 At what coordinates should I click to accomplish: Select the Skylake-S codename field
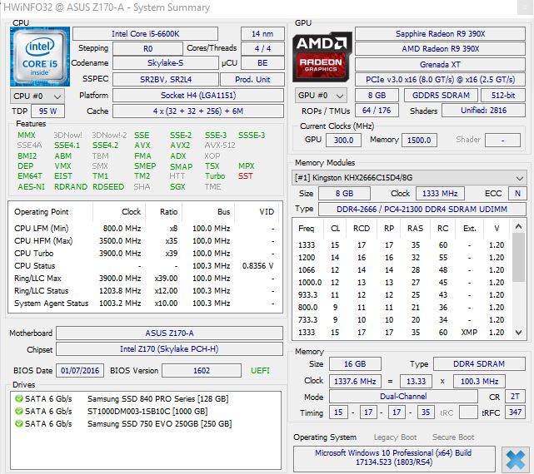pyautogui.click(x=166, y=63)
